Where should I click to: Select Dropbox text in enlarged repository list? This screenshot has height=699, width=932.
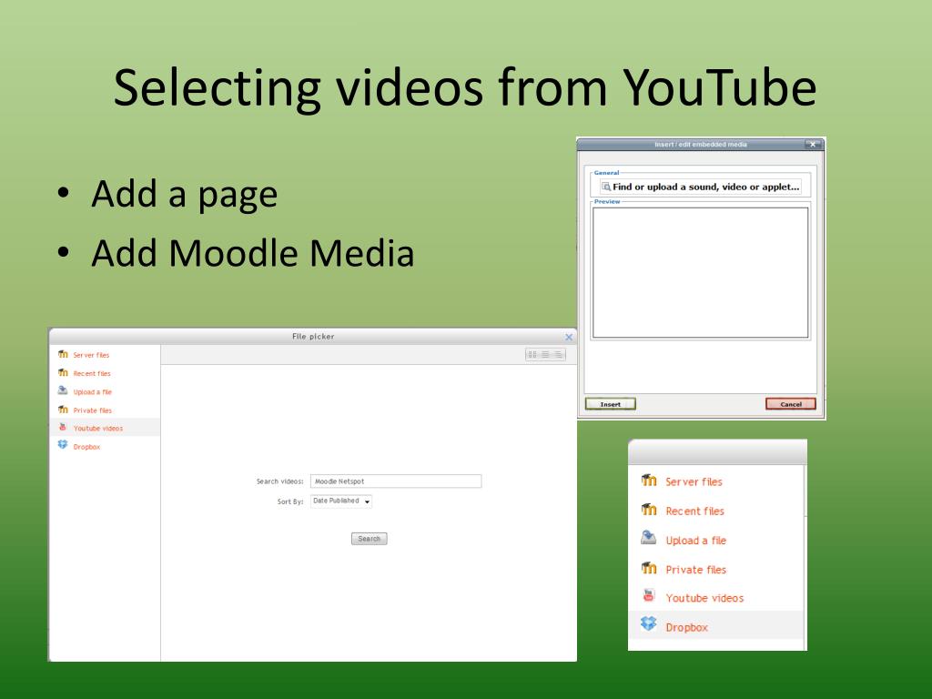tap(686, 627)
